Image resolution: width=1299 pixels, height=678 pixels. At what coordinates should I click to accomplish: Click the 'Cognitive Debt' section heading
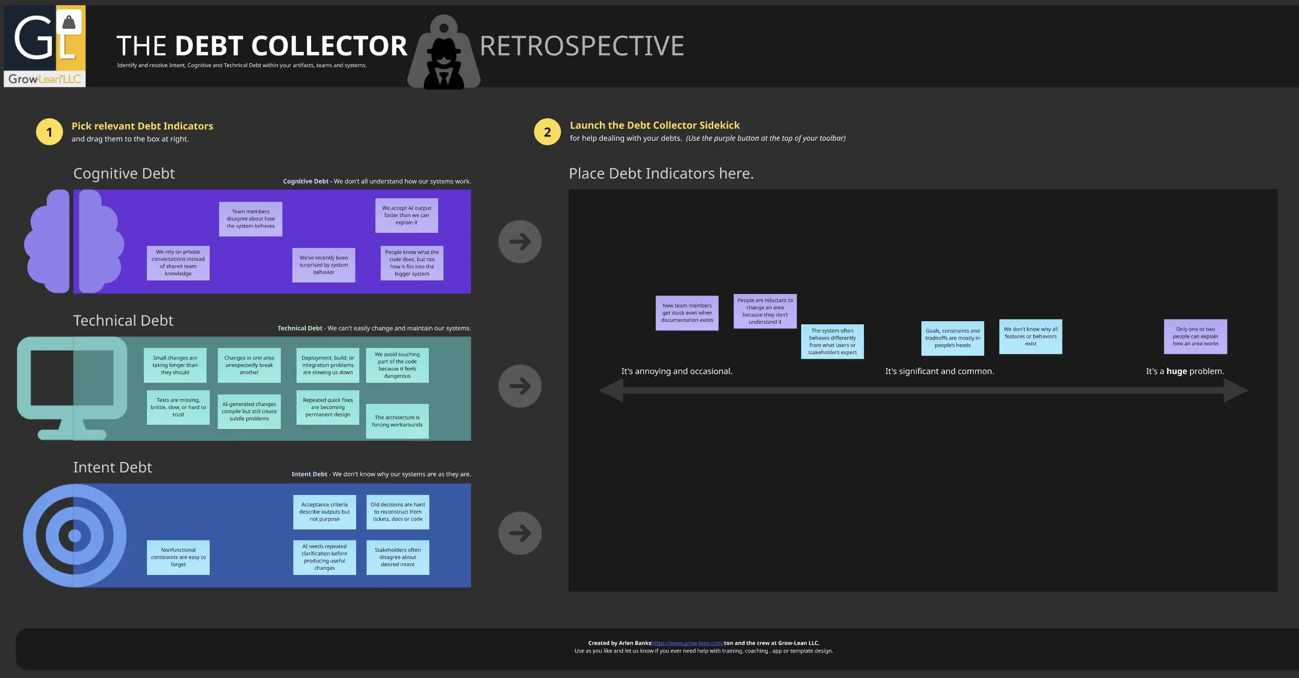tap(124, 174)
